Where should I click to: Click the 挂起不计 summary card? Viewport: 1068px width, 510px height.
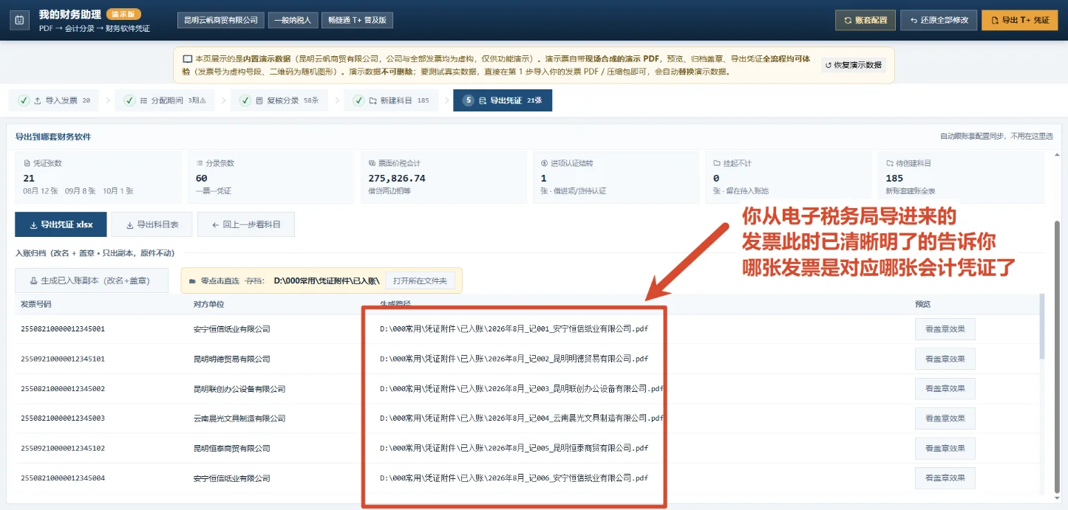(x=789, y=177)
